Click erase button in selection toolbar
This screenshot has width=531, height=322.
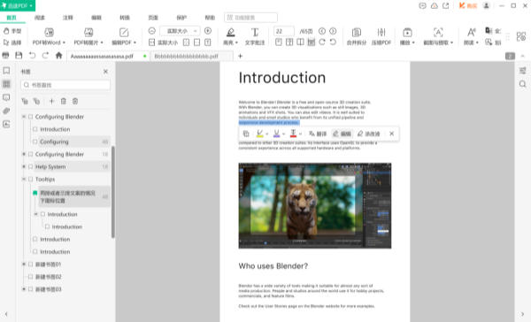pyautogui.click(x=369, y=134)
